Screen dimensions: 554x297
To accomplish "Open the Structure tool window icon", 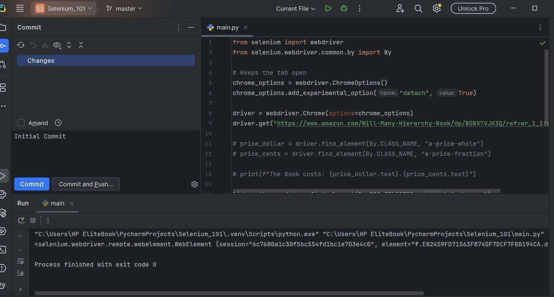I will (3, 87).
